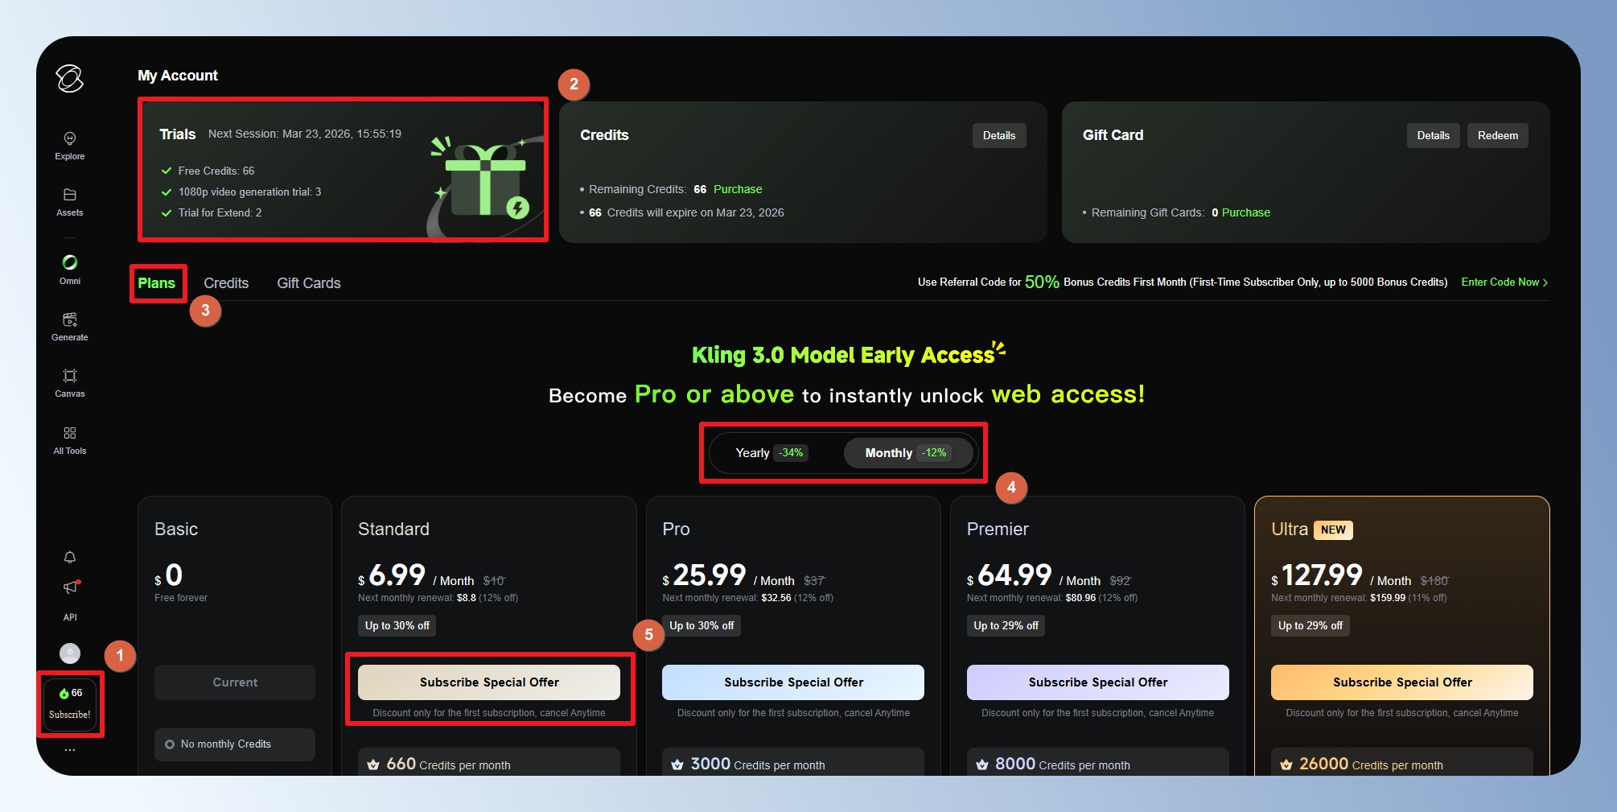The height and width of the screenshot is (812, 1617).
Task: Switch to the Credits tab
Action: 226,283
